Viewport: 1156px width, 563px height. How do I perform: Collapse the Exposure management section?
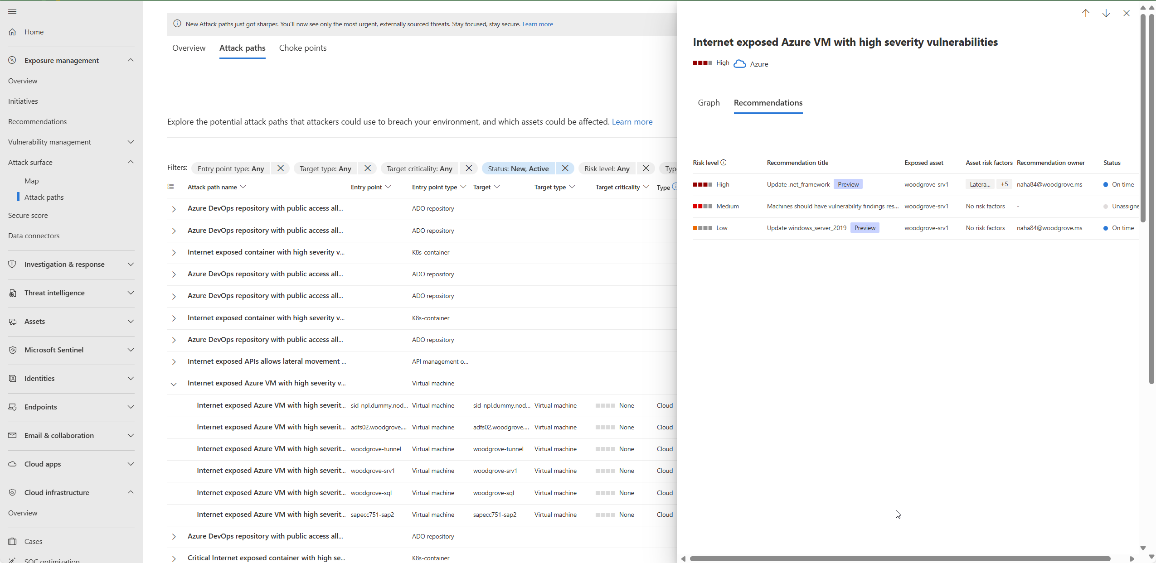click(131, 60)
